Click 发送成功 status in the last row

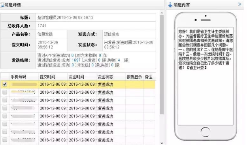click(x=105, y=140)
